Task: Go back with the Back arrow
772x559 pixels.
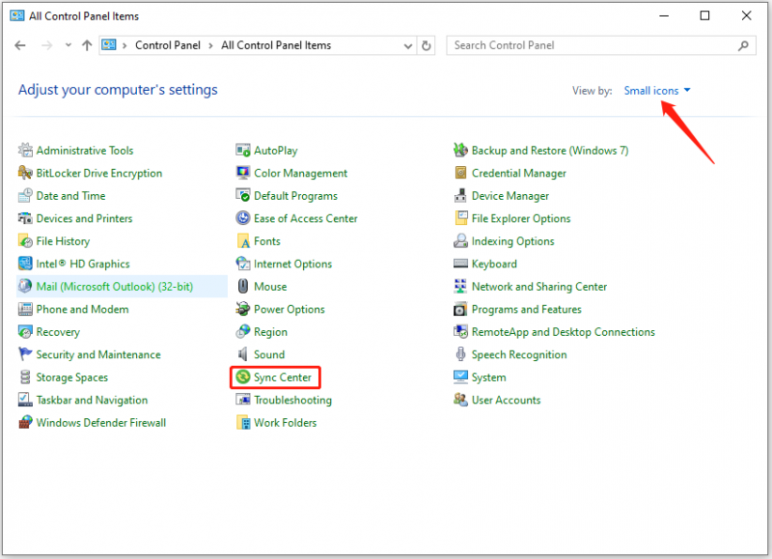Action: [x=20, y=45]
